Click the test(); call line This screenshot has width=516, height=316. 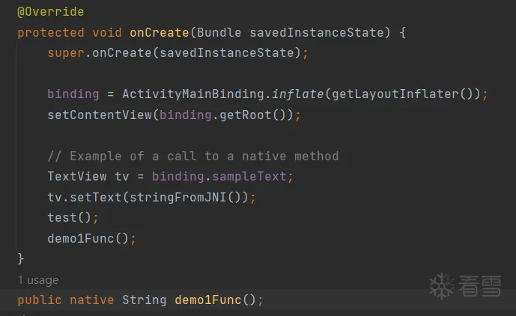[73, 218]
